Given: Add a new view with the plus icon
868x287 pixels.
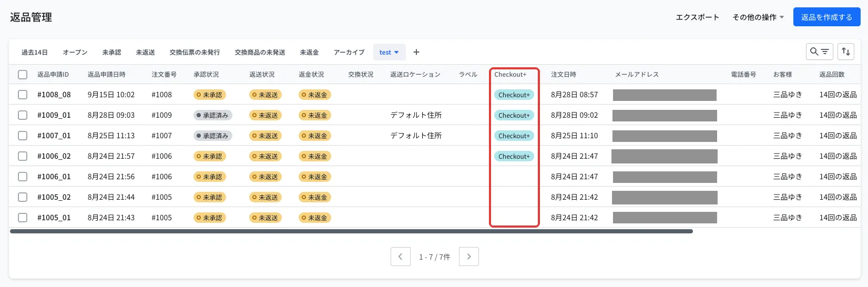Looking at the screenshot, I should pyautogui.click(x=416, y=52).
